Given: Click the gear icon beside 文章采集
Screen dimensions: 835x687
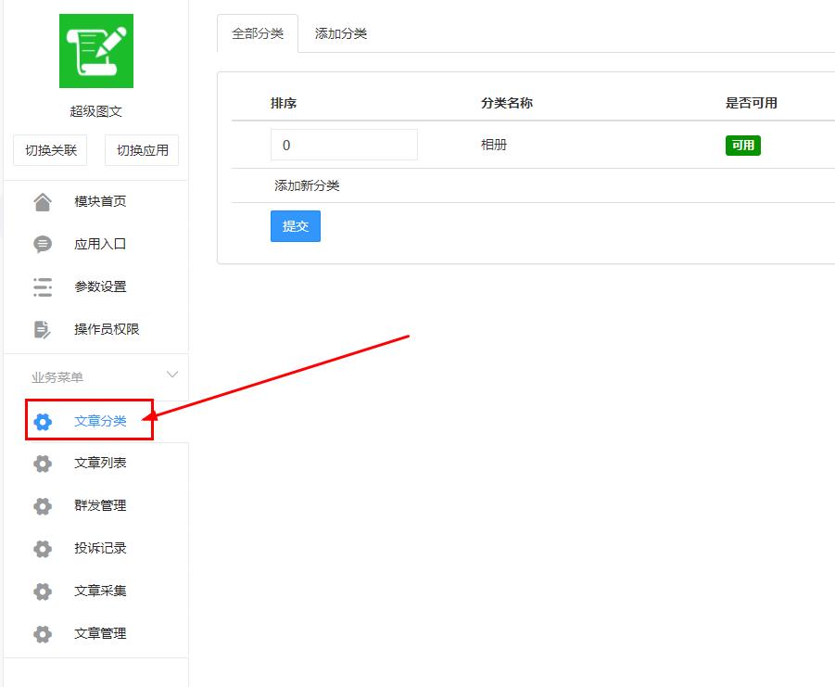Looking at the screenshot, I should pyautogui.click(x=43, y=592).
